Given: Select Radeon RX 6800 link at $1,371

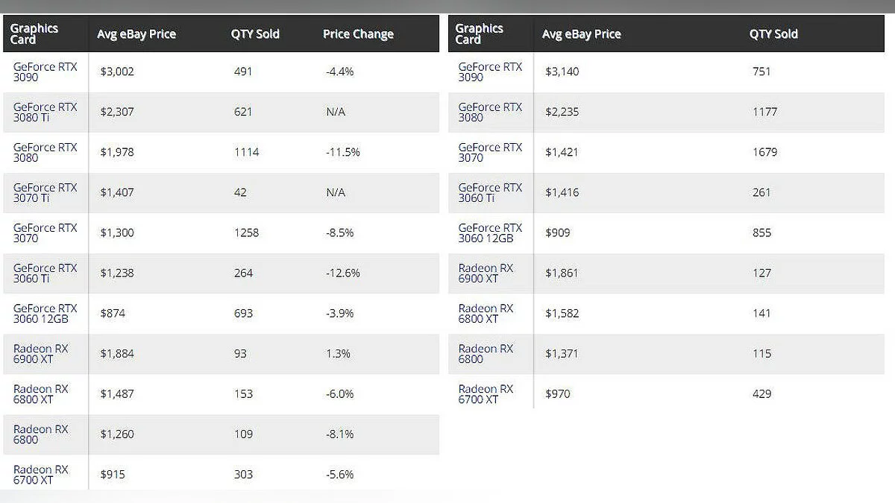Looking at the screenshot, I should (486, 354).
